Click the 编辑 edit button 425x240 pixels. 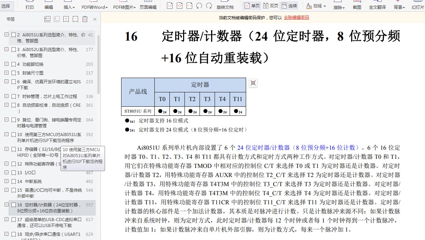coord(49,7)
